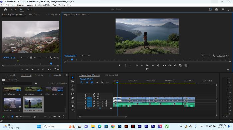233x130 pixels.
Task: Open Source monitor zoom level dropdown
Action: 24,58
